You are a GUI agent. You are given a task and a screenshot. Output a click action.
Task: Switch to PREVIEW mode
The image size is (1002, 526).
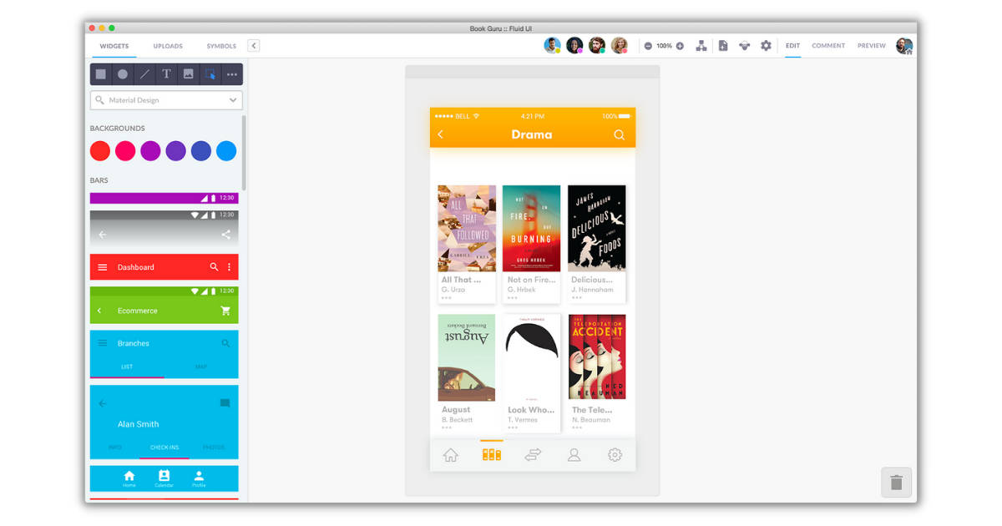pos(871,46)
